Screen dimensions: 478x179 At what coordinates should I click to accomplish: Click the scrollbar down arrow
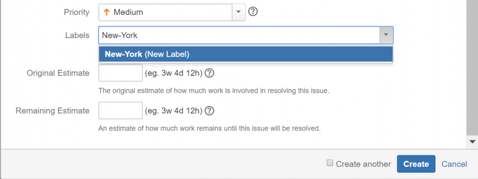[x=472, y=142]
